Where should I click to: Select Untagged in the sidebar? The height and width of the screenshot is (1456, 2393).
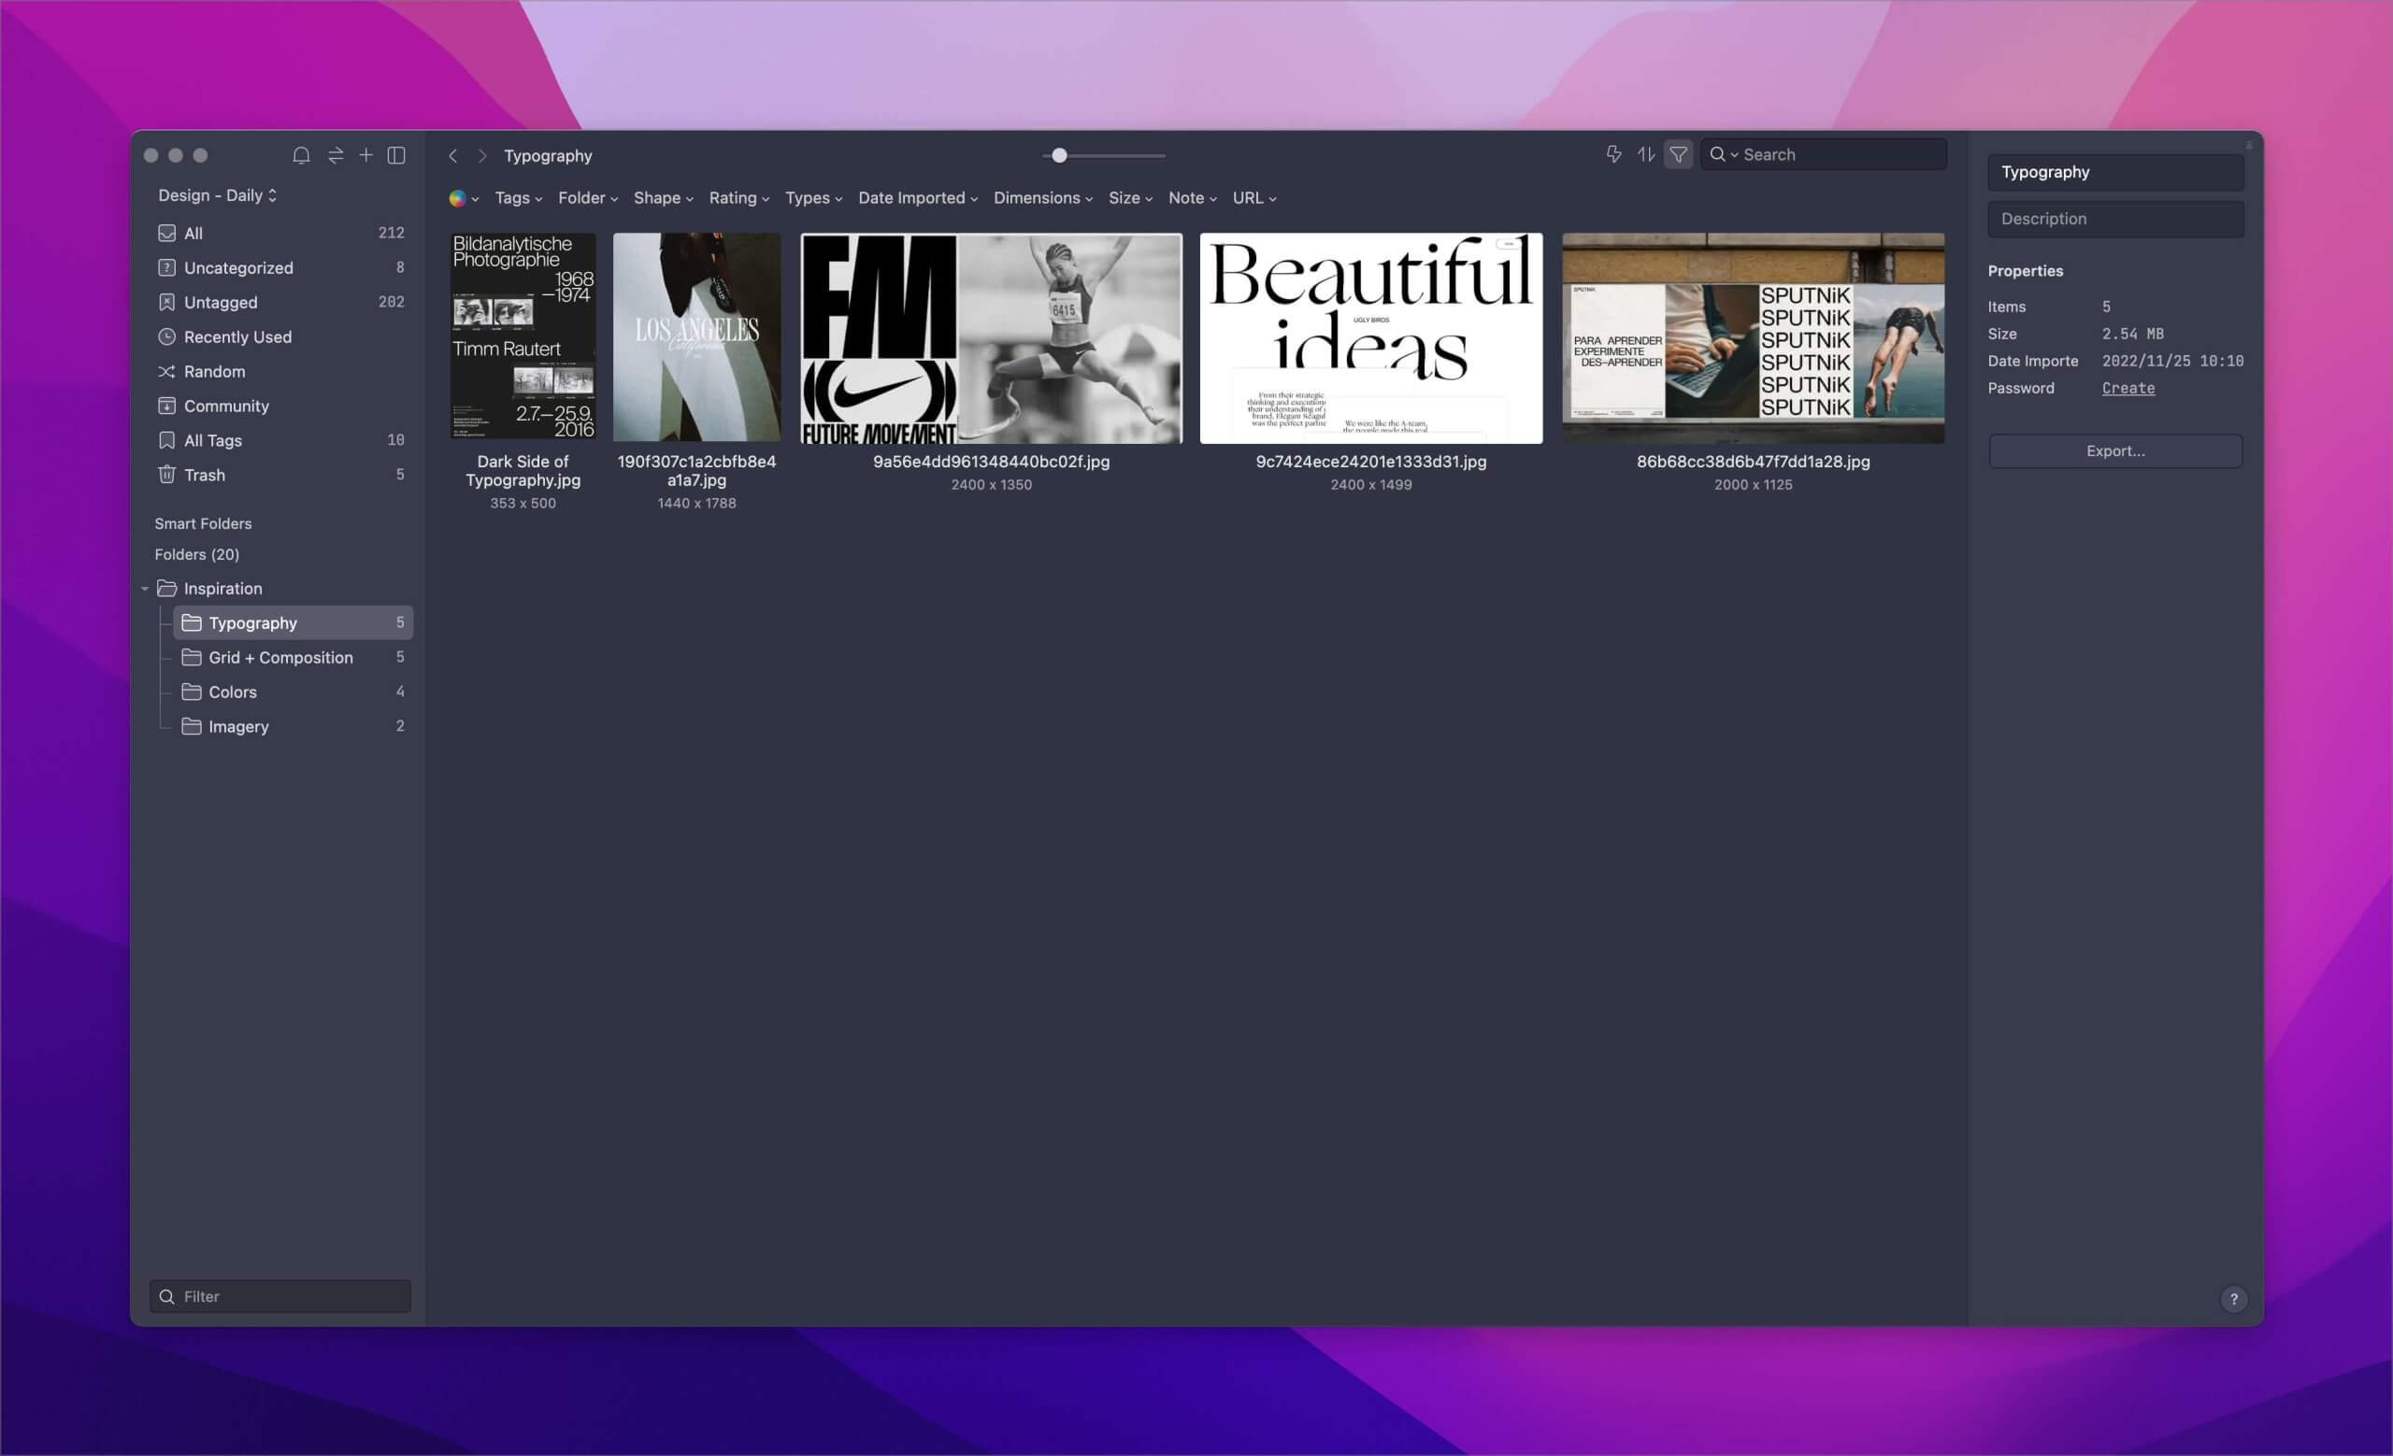pos(279,302)
